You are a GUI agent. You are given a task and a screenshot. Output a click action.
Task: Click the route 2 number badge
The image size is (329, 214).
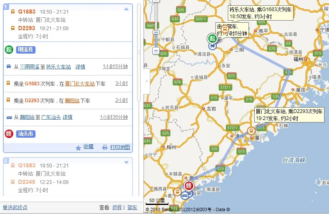(5, 160)
